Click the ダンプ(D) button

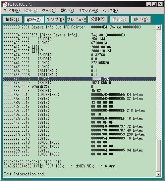click(55, 20)
